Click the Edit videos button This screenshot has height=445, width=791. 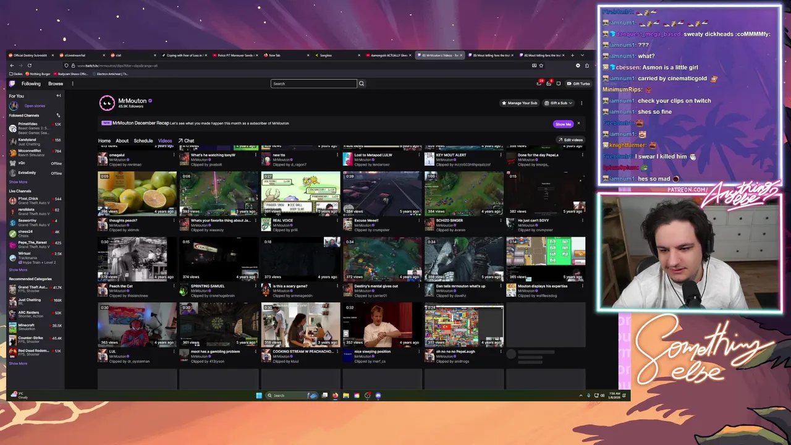point(570,140)
